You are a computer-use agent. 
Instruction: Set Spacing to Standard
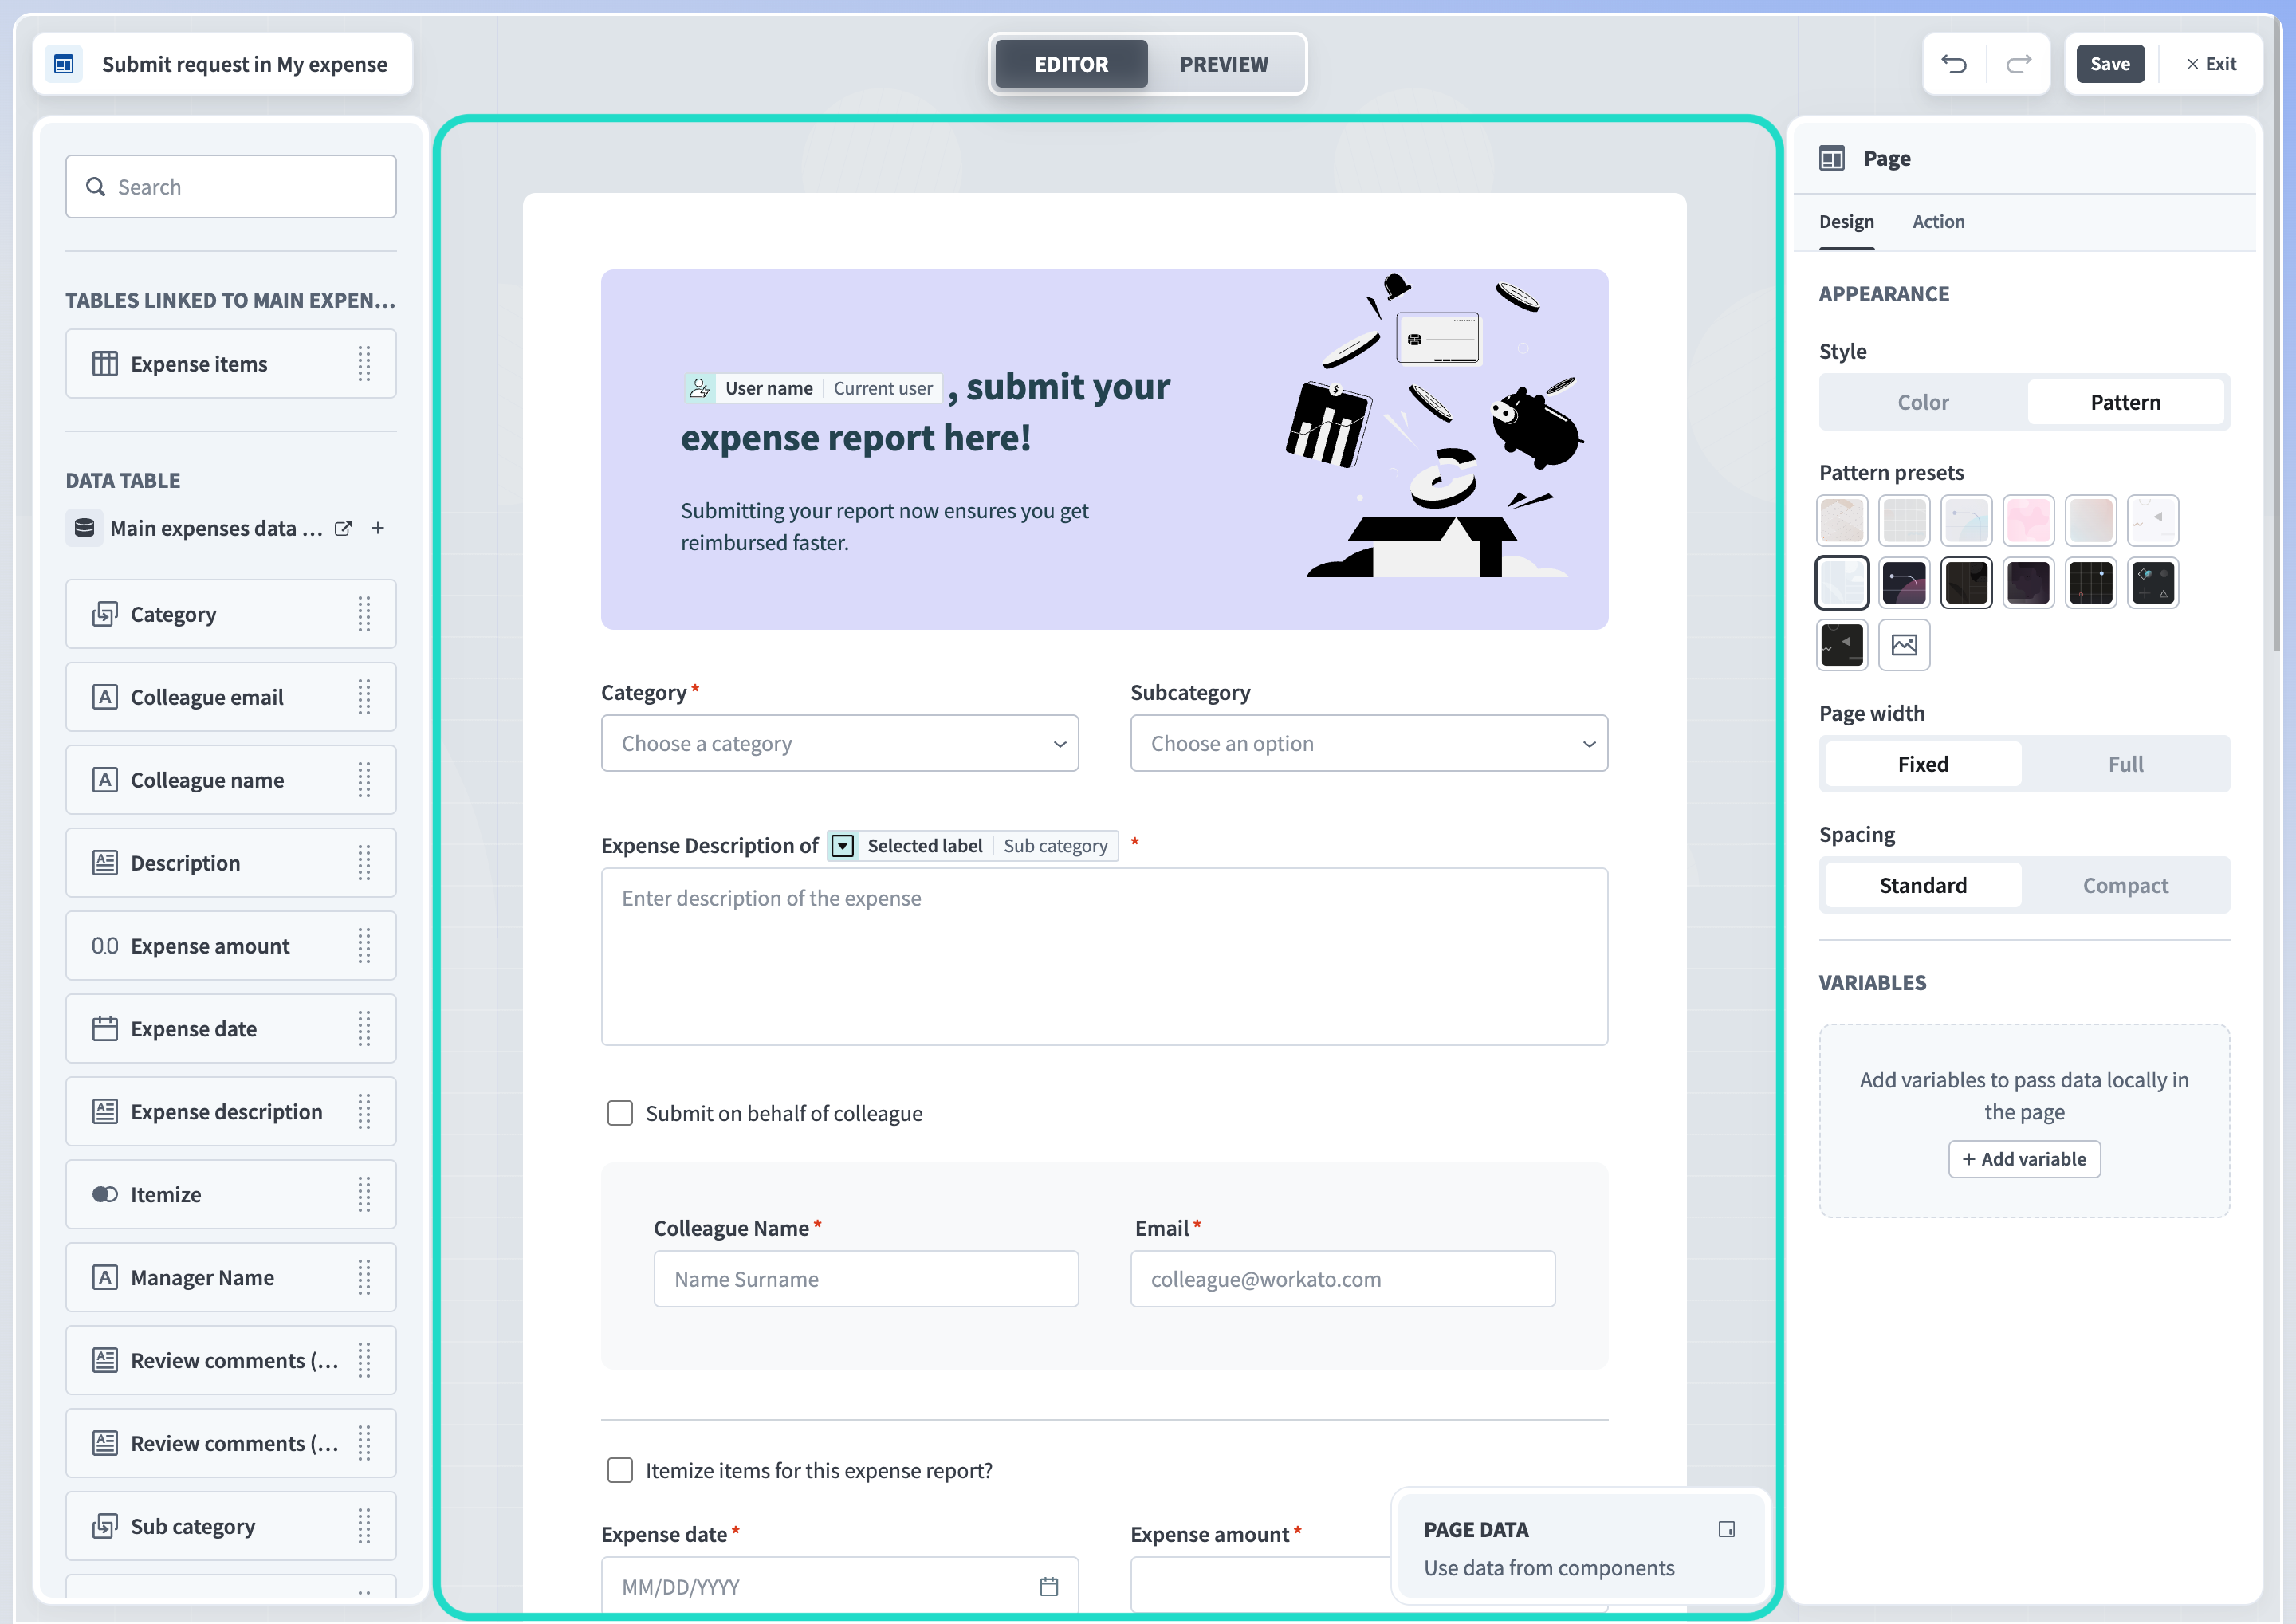pos(1923,885)
